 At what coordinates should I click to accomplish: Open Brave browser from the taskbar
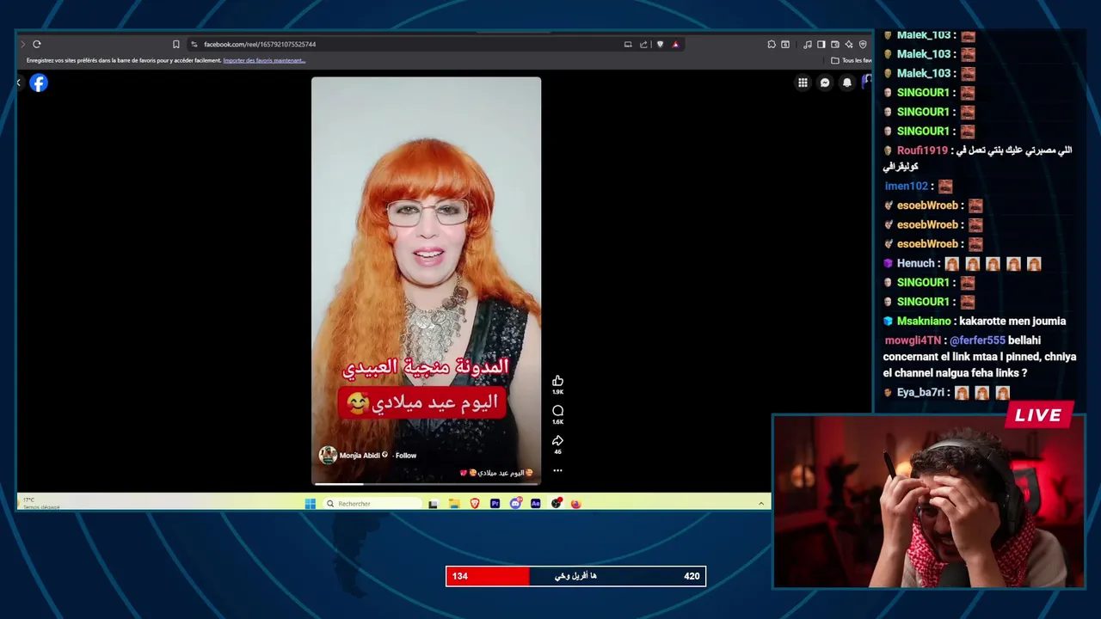[x=474, y=504]
